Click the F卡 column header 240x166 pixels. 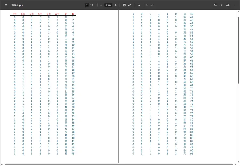15,14
